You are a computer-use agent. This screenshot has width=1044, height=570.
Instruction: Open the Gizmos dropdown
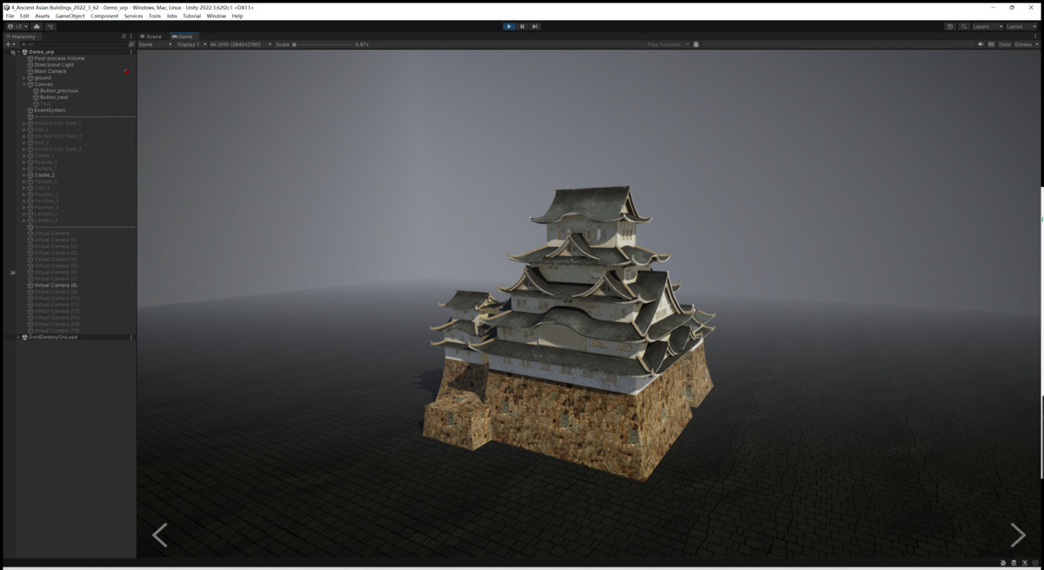[x=1025, y=44]
